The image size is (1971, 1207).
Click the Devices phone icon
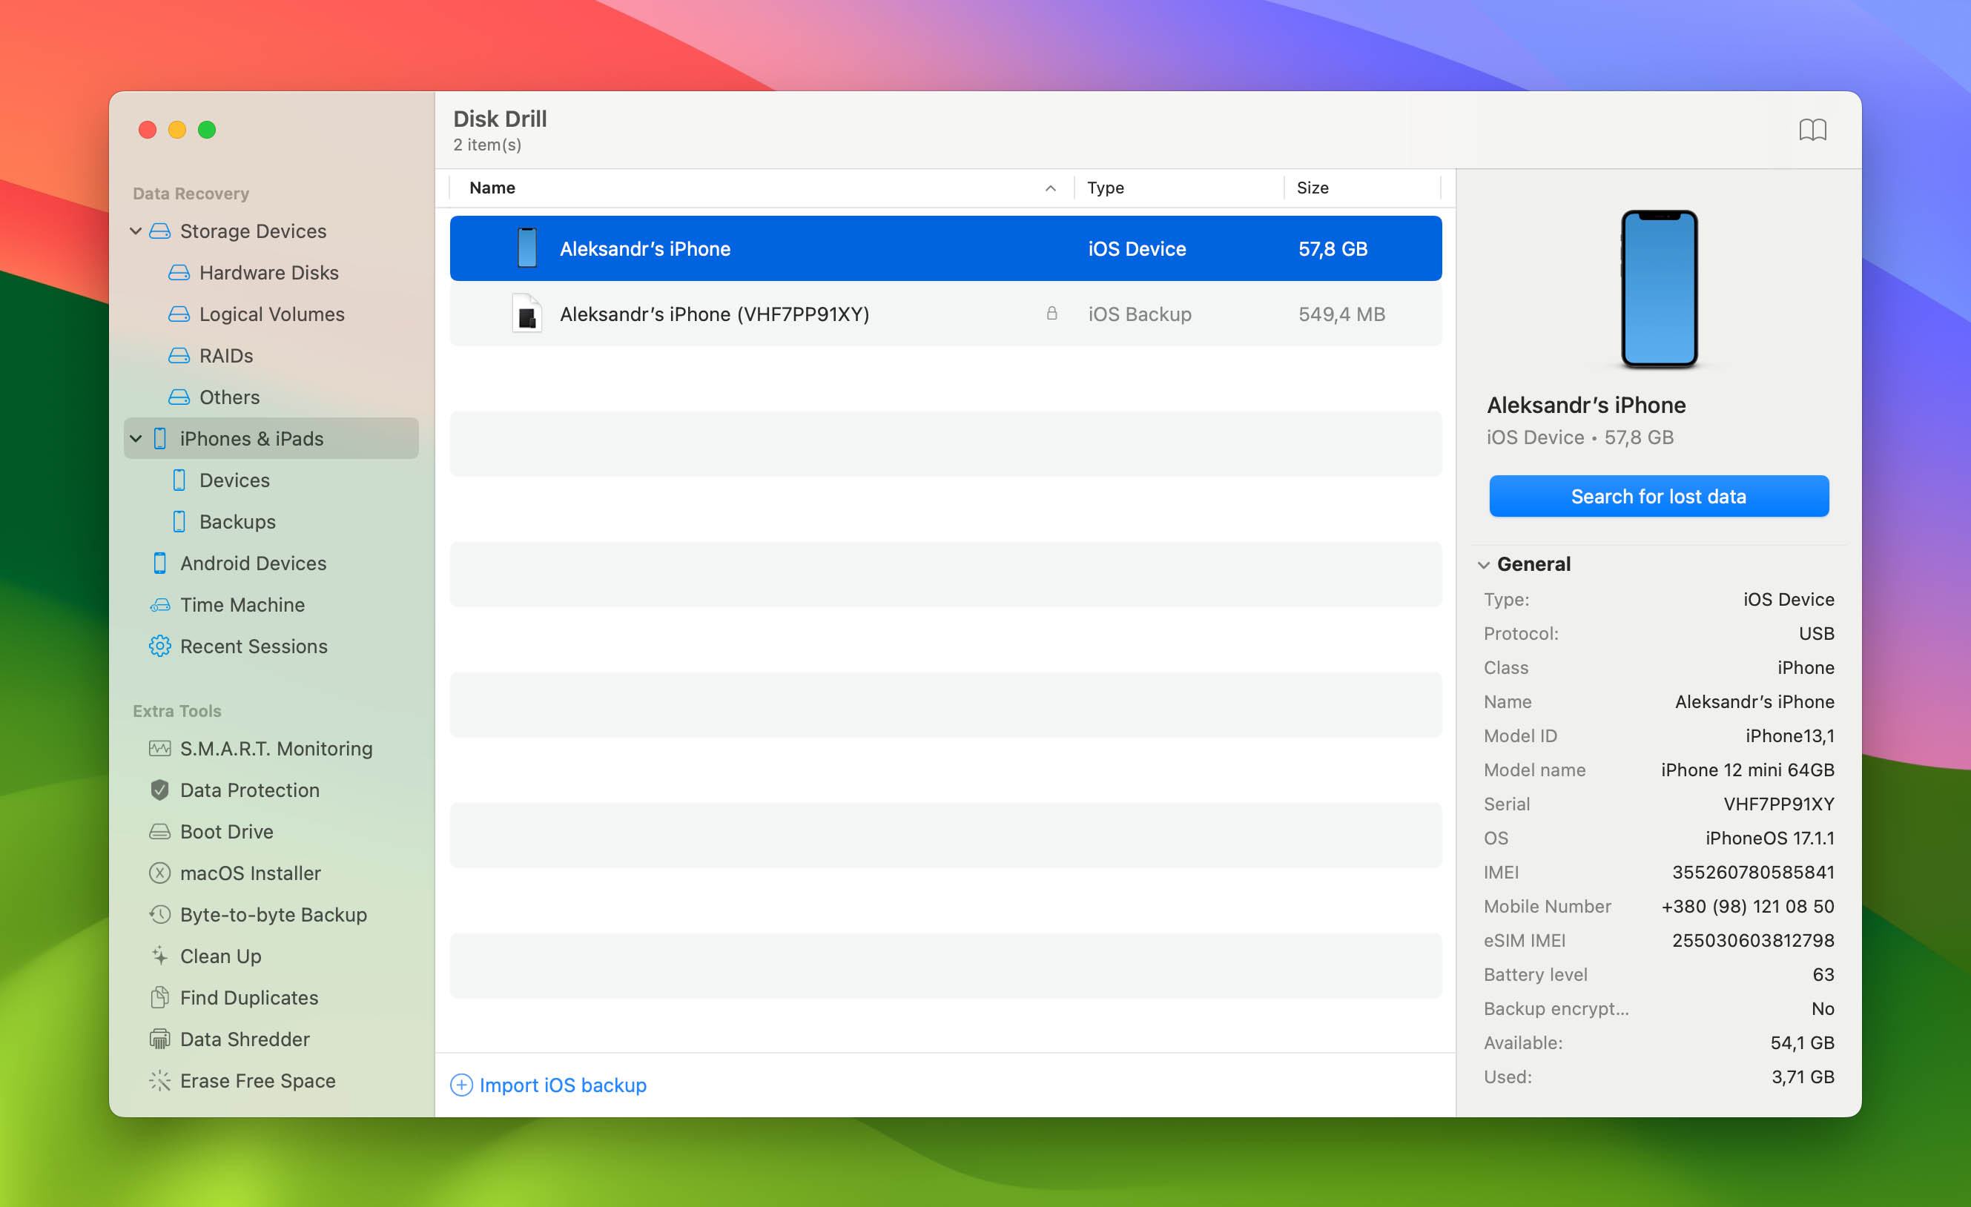179,480
